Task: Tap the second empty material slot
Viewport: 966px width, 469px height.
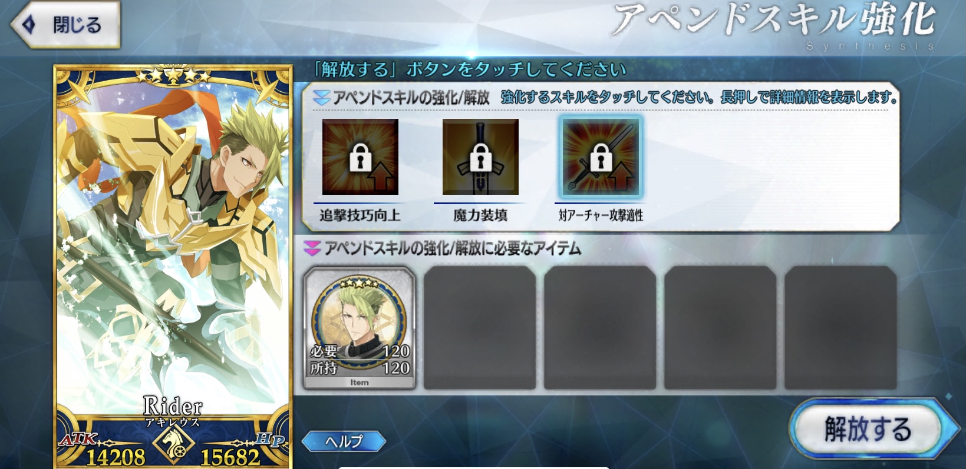Action: click(x=480, y=327)
